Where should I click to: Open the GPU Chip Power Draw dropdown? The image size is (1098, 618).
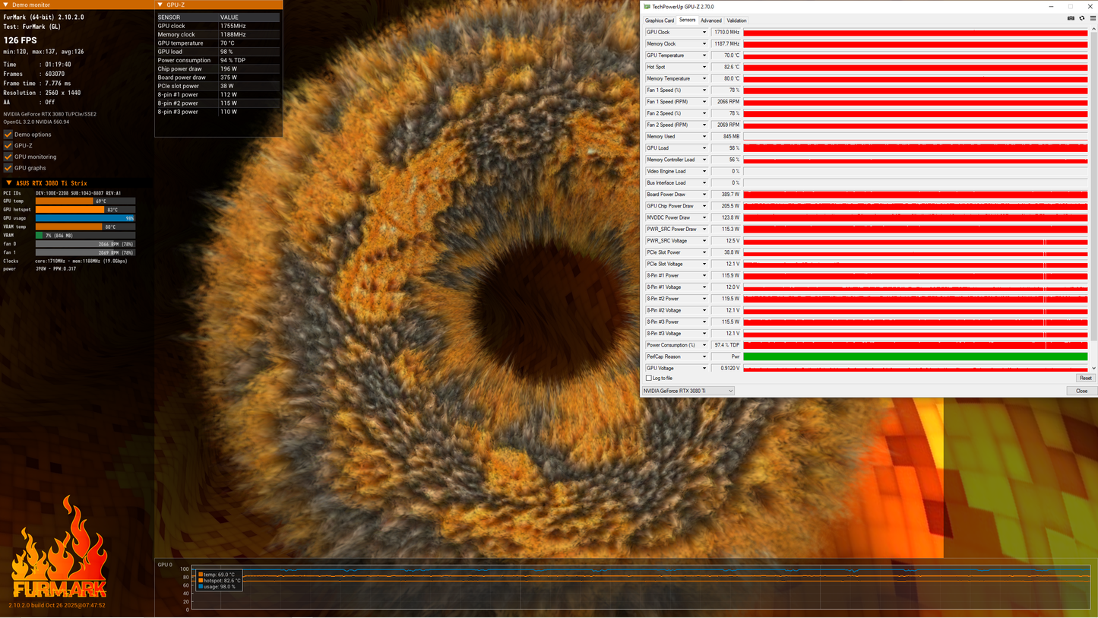pyautogui.click(x=704, y=206)
